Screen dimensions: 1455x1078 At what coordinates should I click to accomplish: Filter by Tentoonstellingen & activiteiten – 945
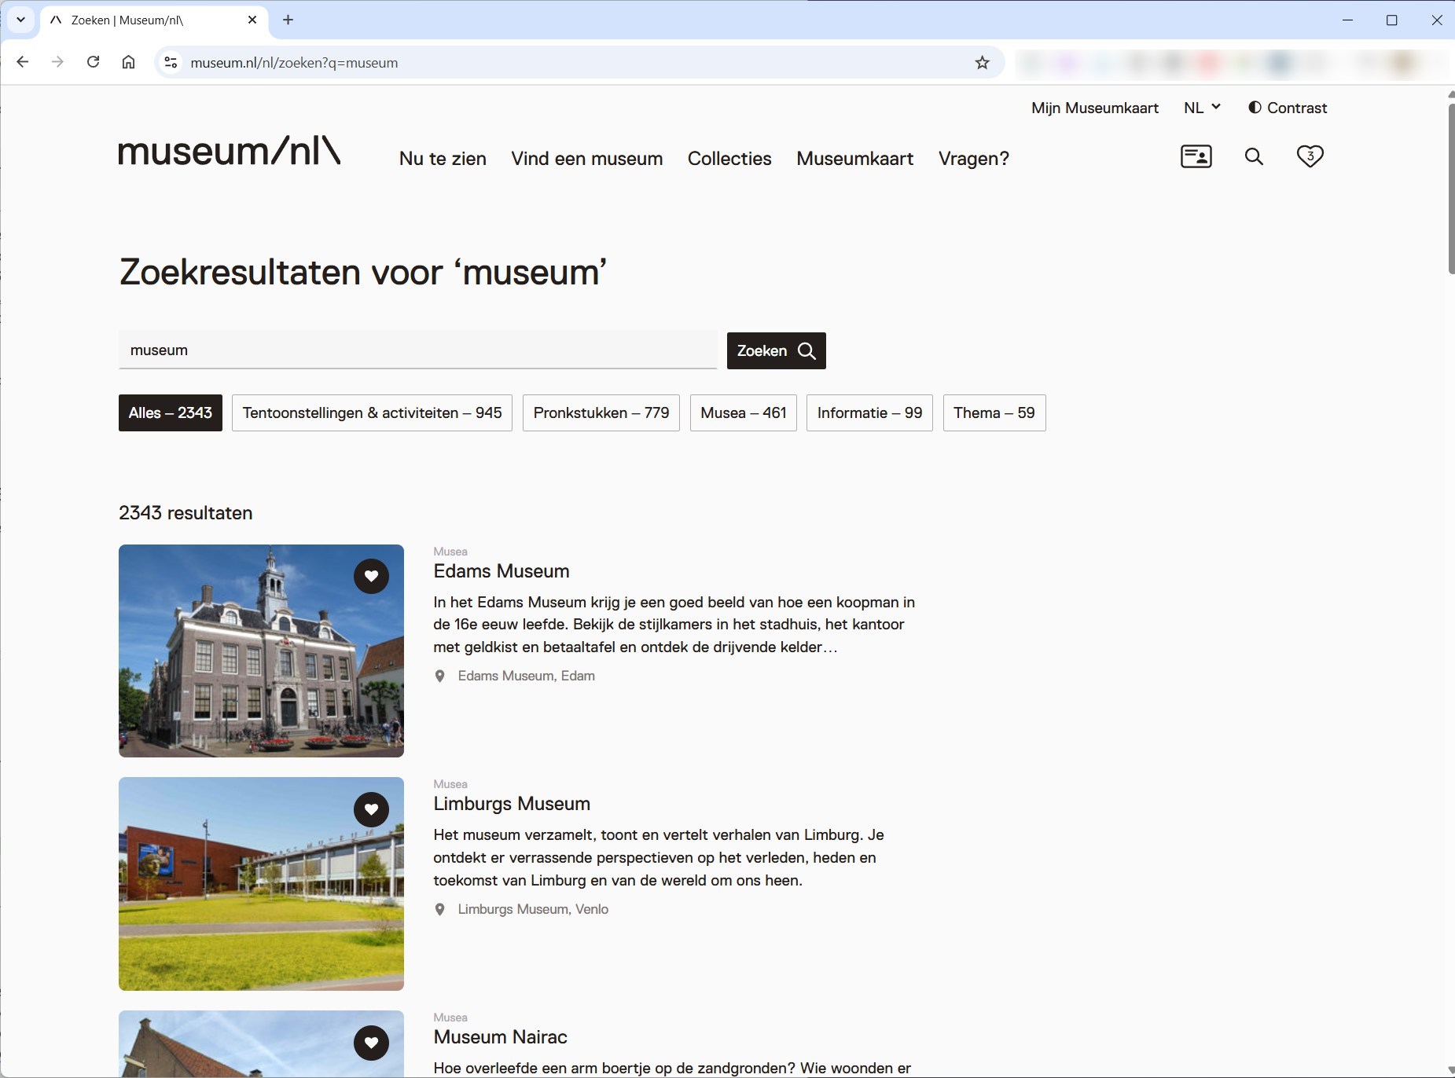click(x=372, y=412)
